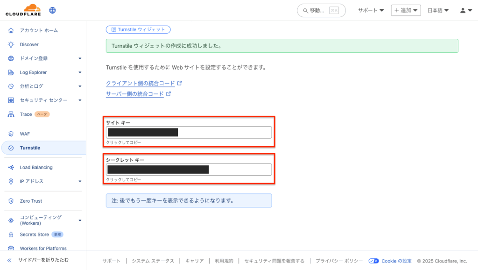Click the account home house icon
Image resolution: width=478 pixels, height=270 pixels.
11,30
